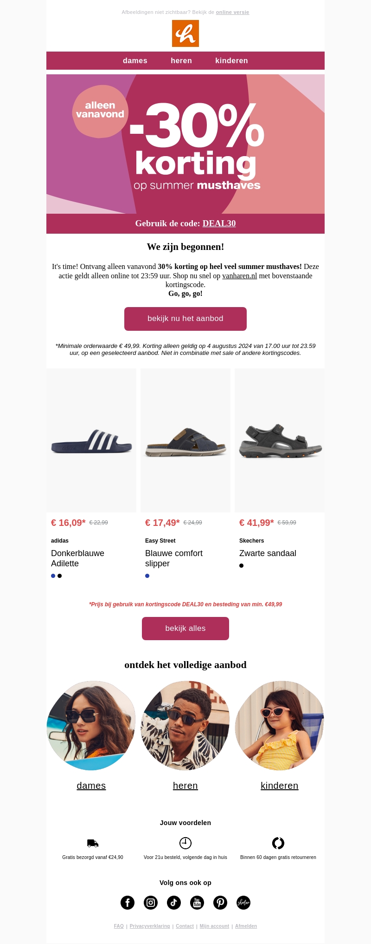Click the Afmelden unsubscribe link

coord(246,926)
